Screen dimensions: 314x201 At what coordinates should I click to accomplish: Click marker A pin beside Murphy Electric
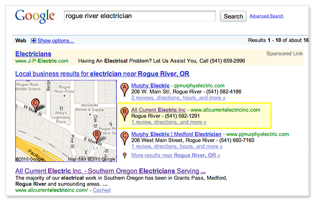[x=124, y=90]
